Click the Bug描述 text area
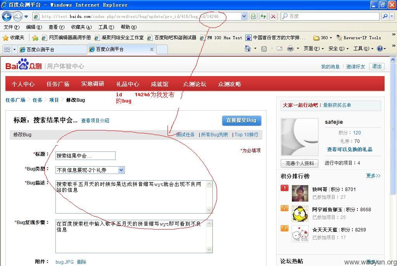397x266 pixels. (134, 197)
